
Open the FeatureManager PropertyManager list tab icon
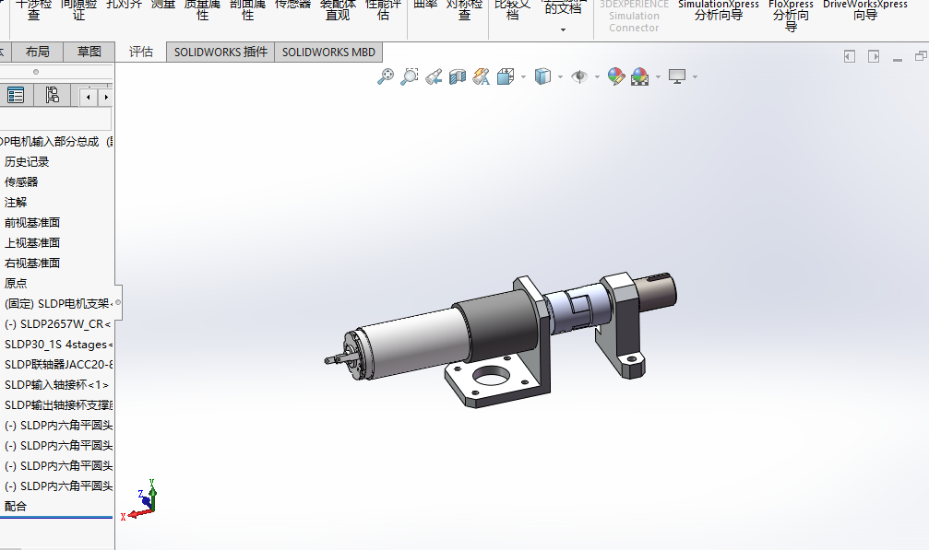click(16, 95)
